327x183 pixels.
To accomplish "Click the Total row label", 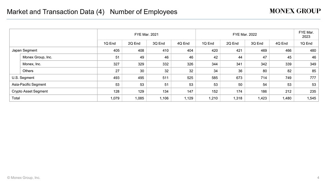I will 15,98.
